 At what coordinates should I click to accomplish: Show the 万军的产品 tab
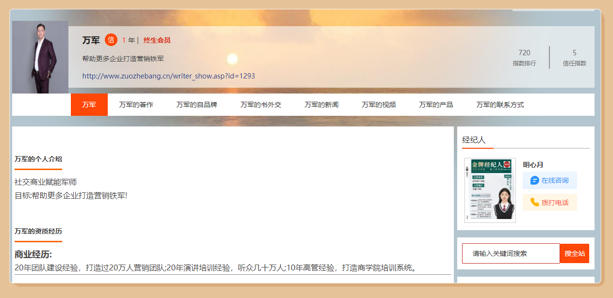pos(436,105)
